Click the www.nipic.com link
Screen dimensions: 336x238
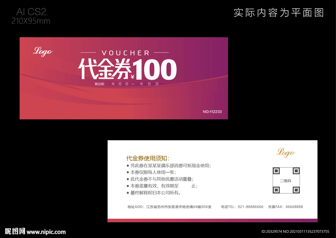(x=46, y=232)
